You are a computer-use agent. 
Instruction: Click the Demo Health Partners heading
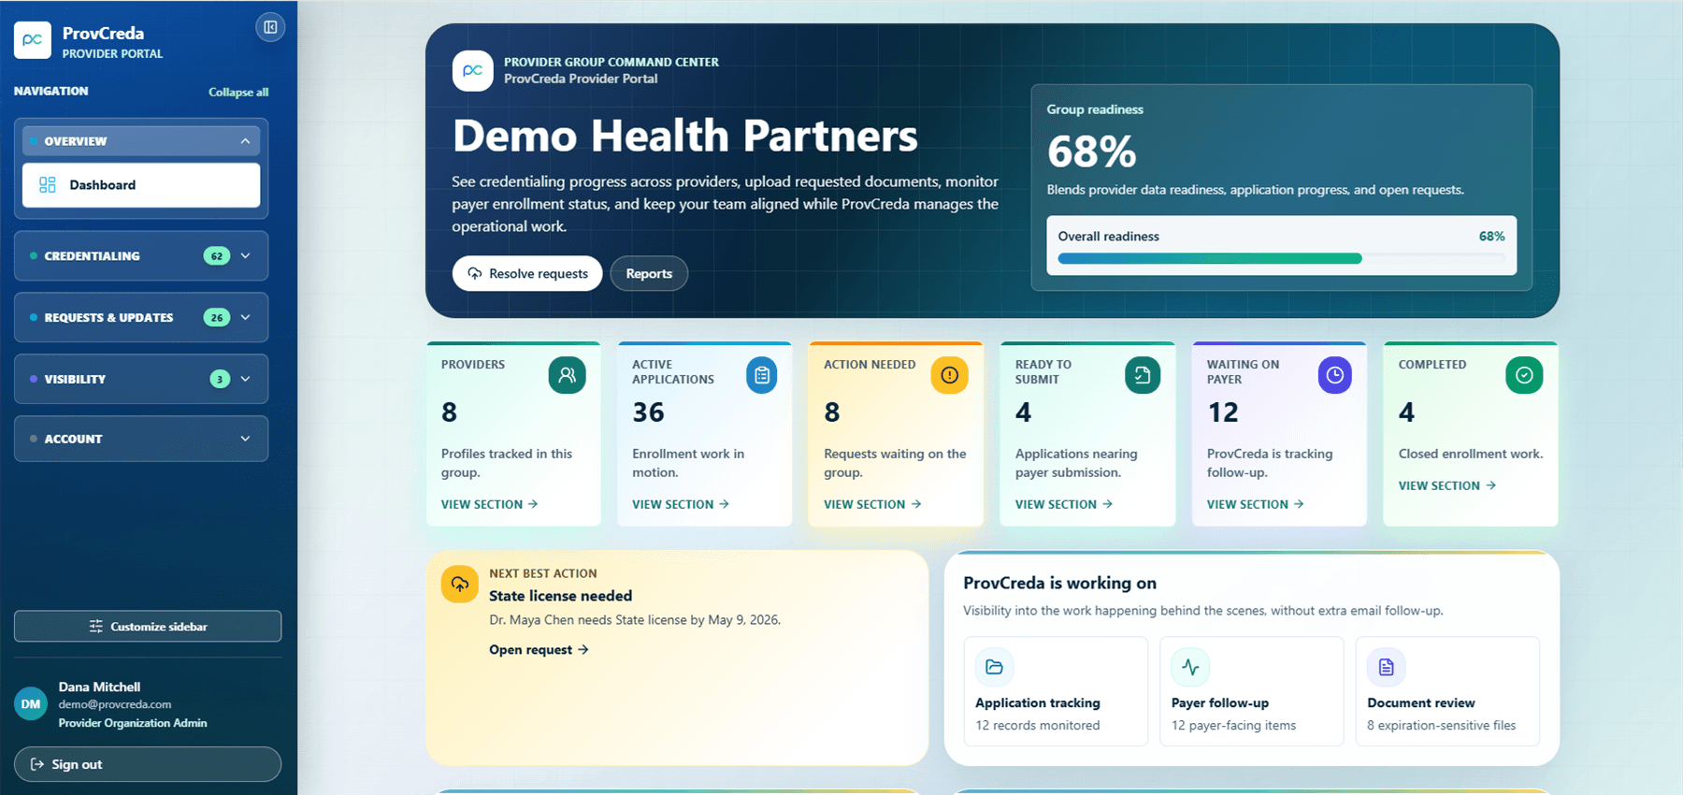click(x=685, y=136)
